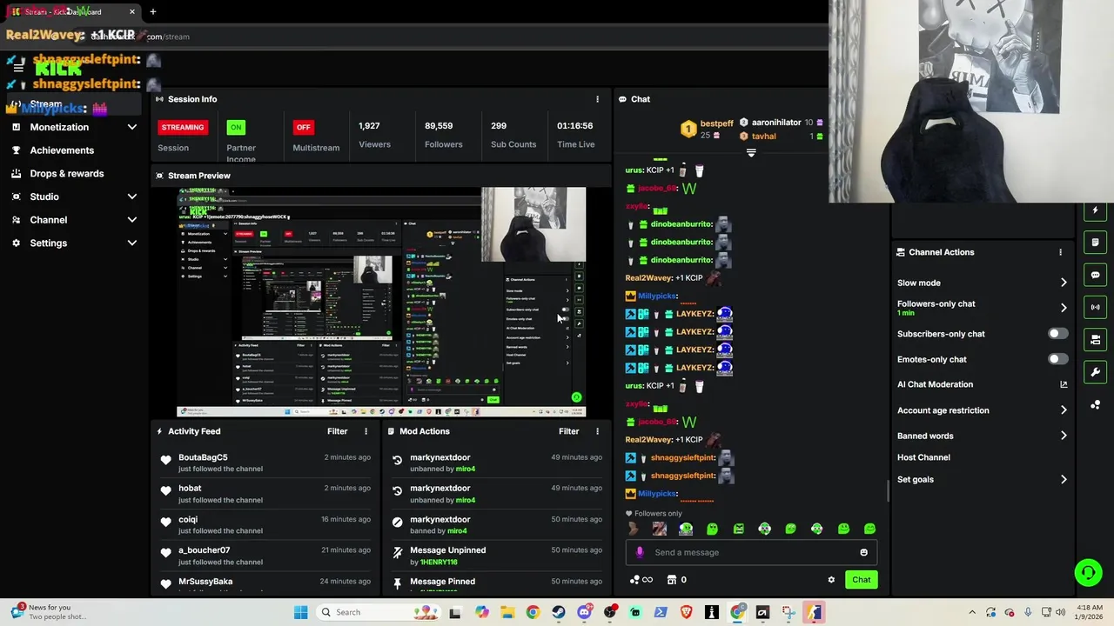The height and width of the screenshot is (626, 1114).
Task: Click the green Chat send button
Action: coord(861,580)
